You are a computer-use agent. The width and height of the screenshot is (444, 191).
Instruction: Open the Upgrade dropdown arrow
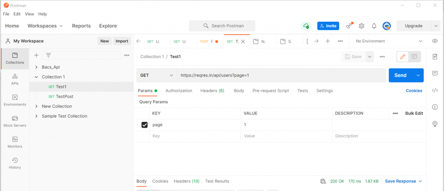pyautogui.click(x=435, y=26)
